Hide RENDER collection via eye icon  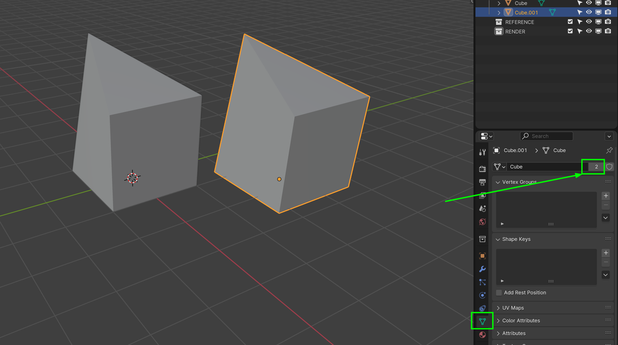pyautogui.click(x=589, y=31)
